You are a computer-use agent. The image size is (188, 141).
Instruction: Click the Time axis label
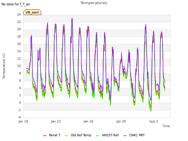tap(166, 126)
